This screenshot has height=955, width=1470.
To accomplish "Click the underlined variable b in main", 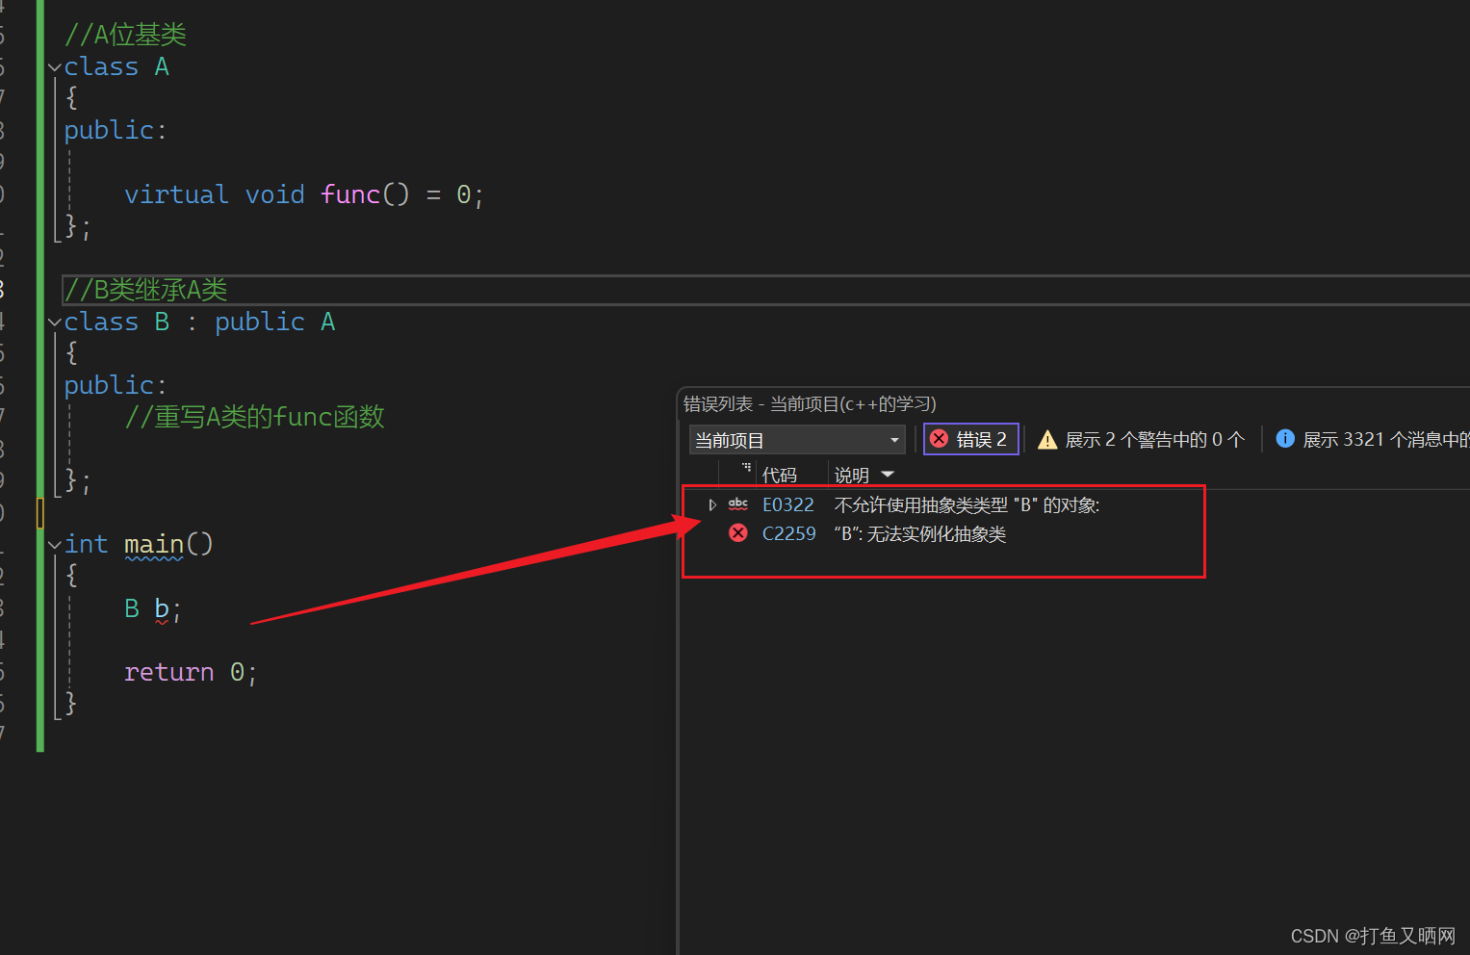I will (162, 609).
